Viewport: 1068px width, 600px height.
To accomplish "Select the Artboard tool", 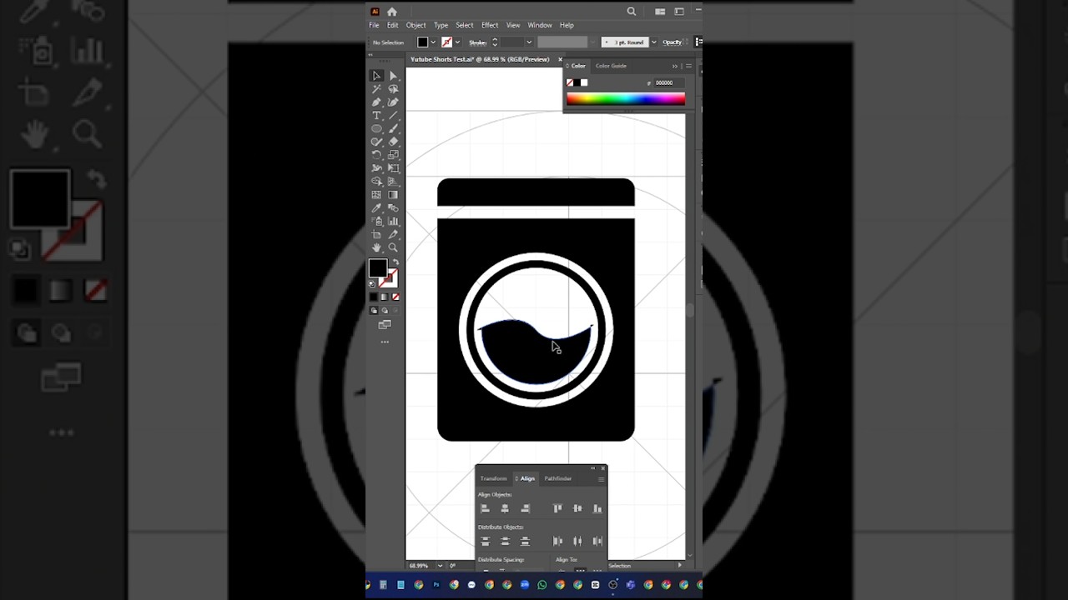I will (x=376, y=235).
